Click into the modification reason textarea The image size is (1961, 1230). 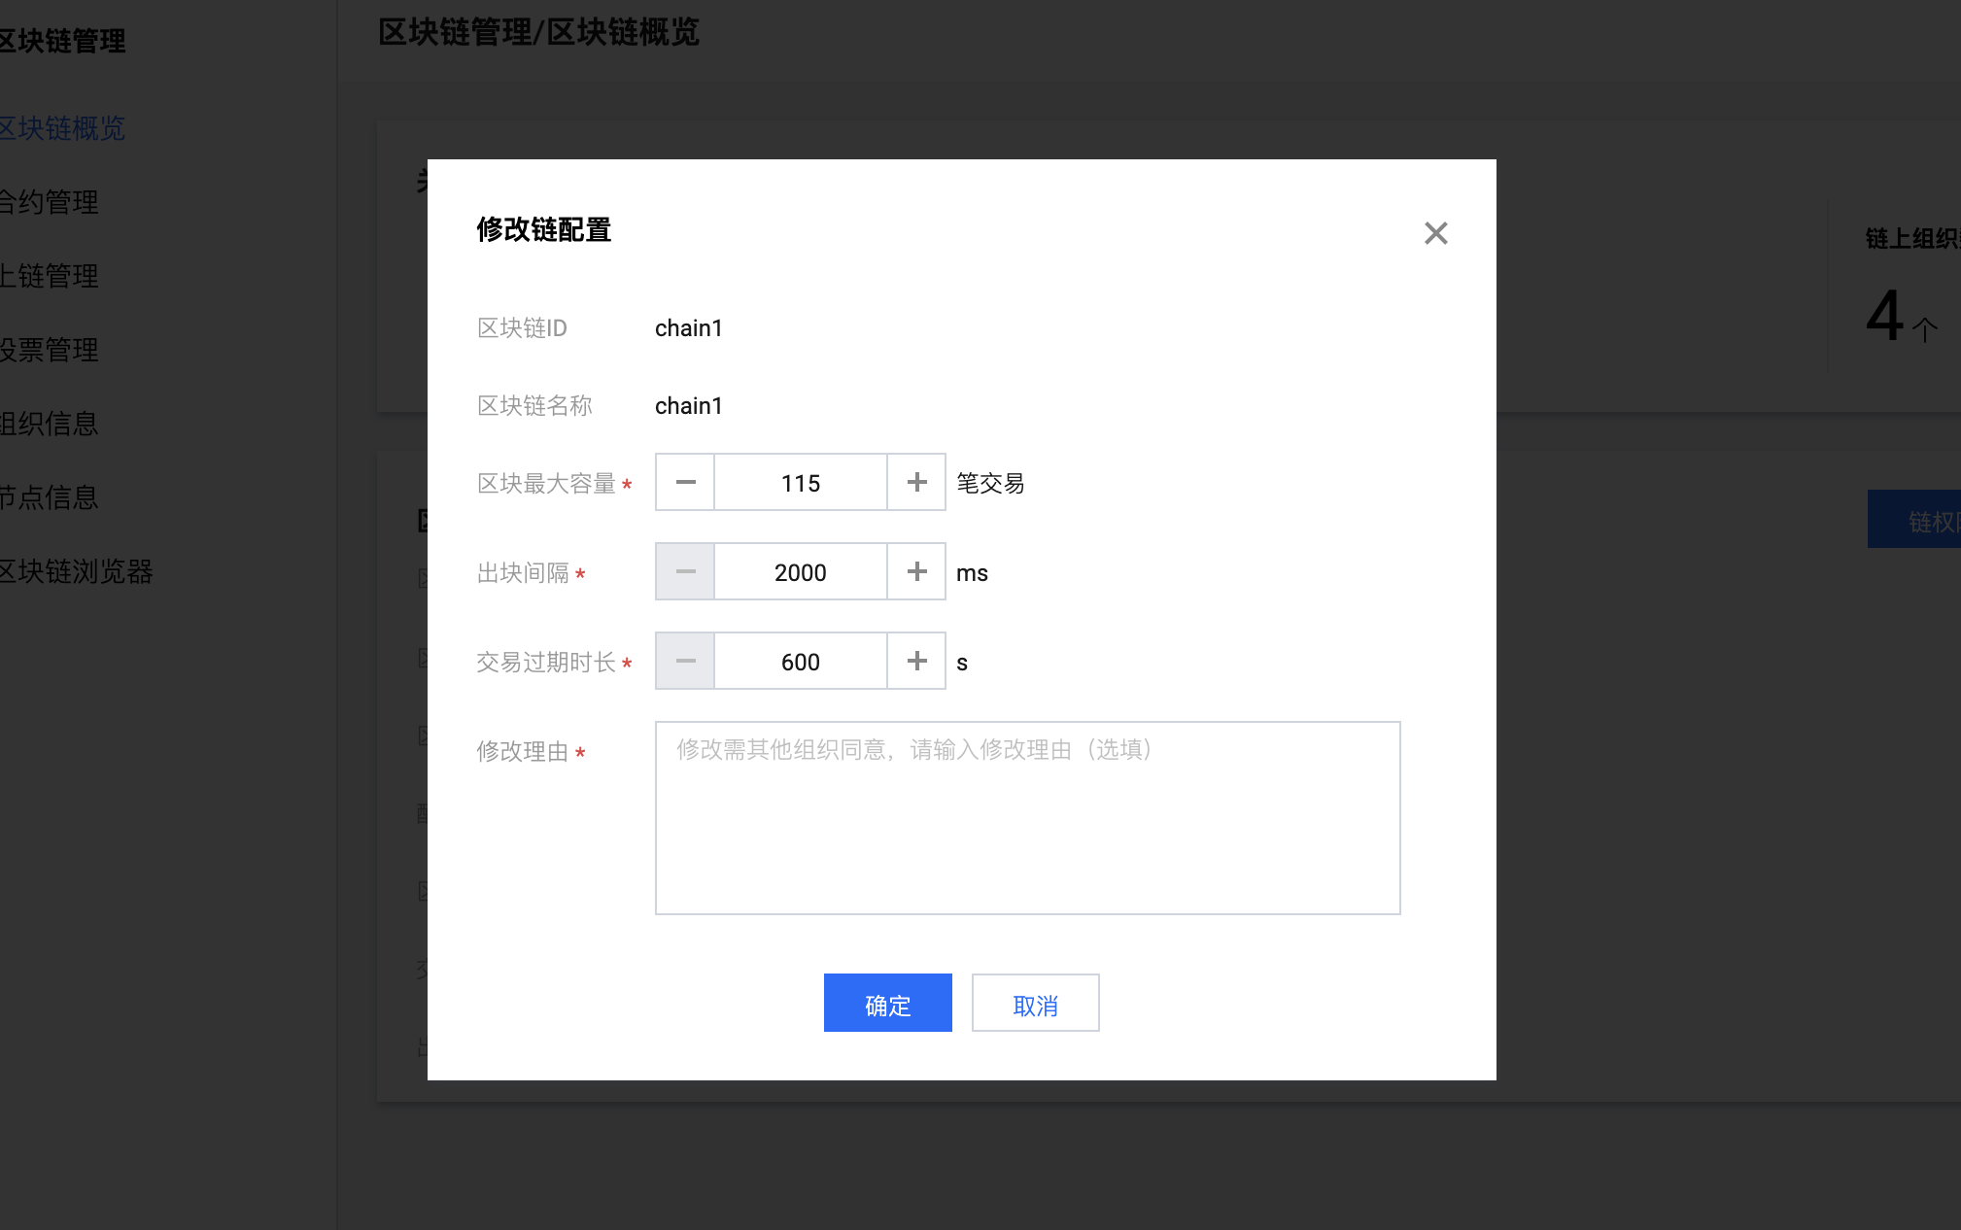1027,817
